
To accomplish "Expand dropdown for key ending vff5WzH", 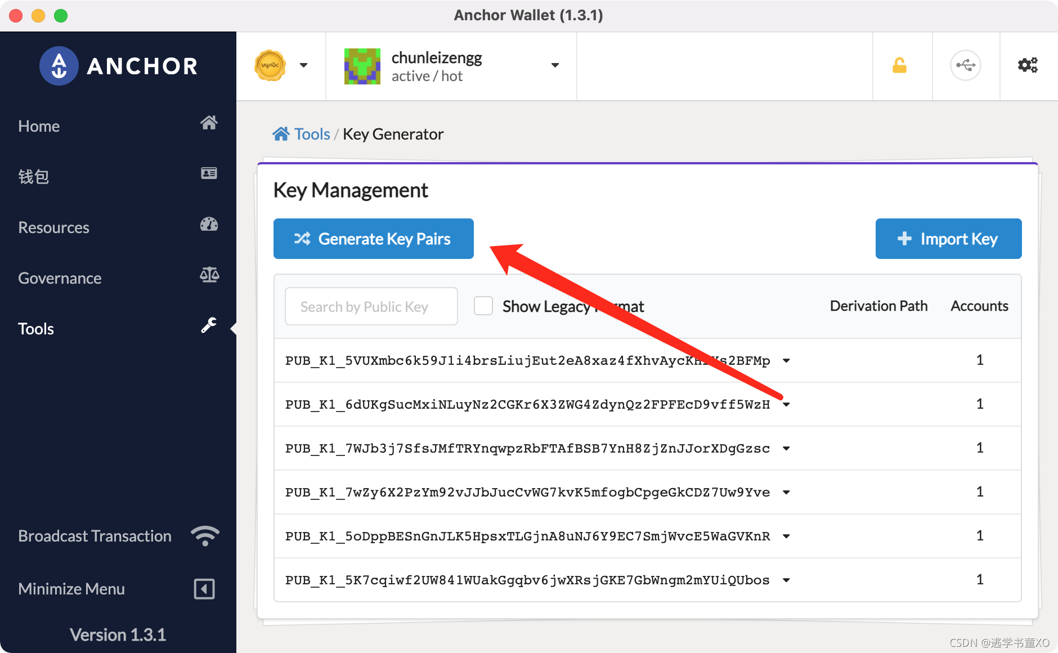I will pyautogui.click(x=786, y=405).
